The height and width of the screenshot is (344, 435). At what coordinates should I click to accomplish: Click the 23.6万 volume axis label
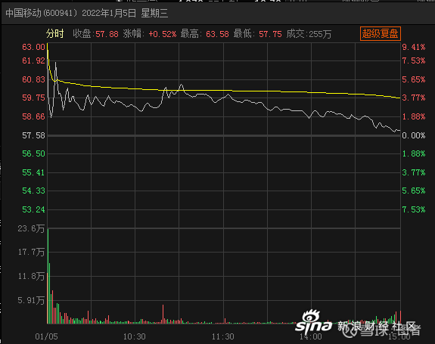tap(31, 228)
